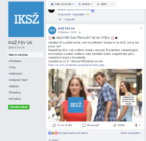The width and height of the screenshot is (146, 141).
Task: Click the Sdílet arrow under the post
Action: (115, 125)
